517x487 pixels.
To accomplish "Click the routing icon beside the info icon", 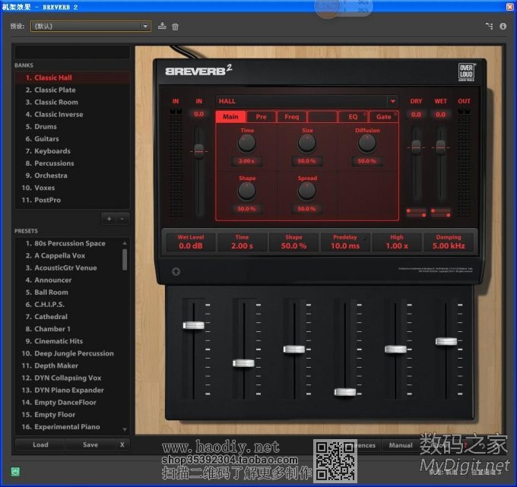I will click(x=489, y=26).
